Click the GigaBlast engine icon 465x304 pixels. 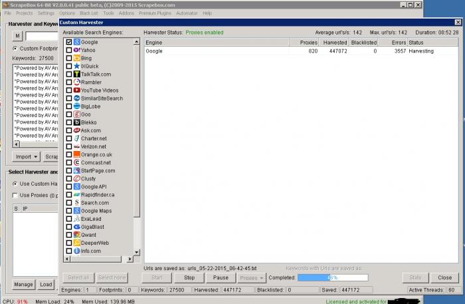77,227
